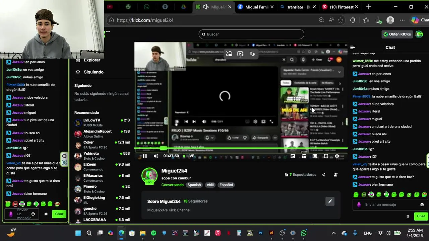Open goncho recommended channel
The height and width of the screenshot is (241, 429).
[102, 211]
